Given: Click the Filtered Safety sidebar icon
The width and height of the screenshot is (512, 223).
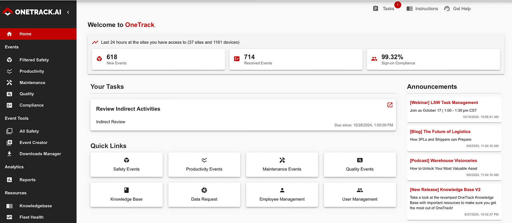Looking at the screenshot, I should pyautogui.click(x=9, y=60).
